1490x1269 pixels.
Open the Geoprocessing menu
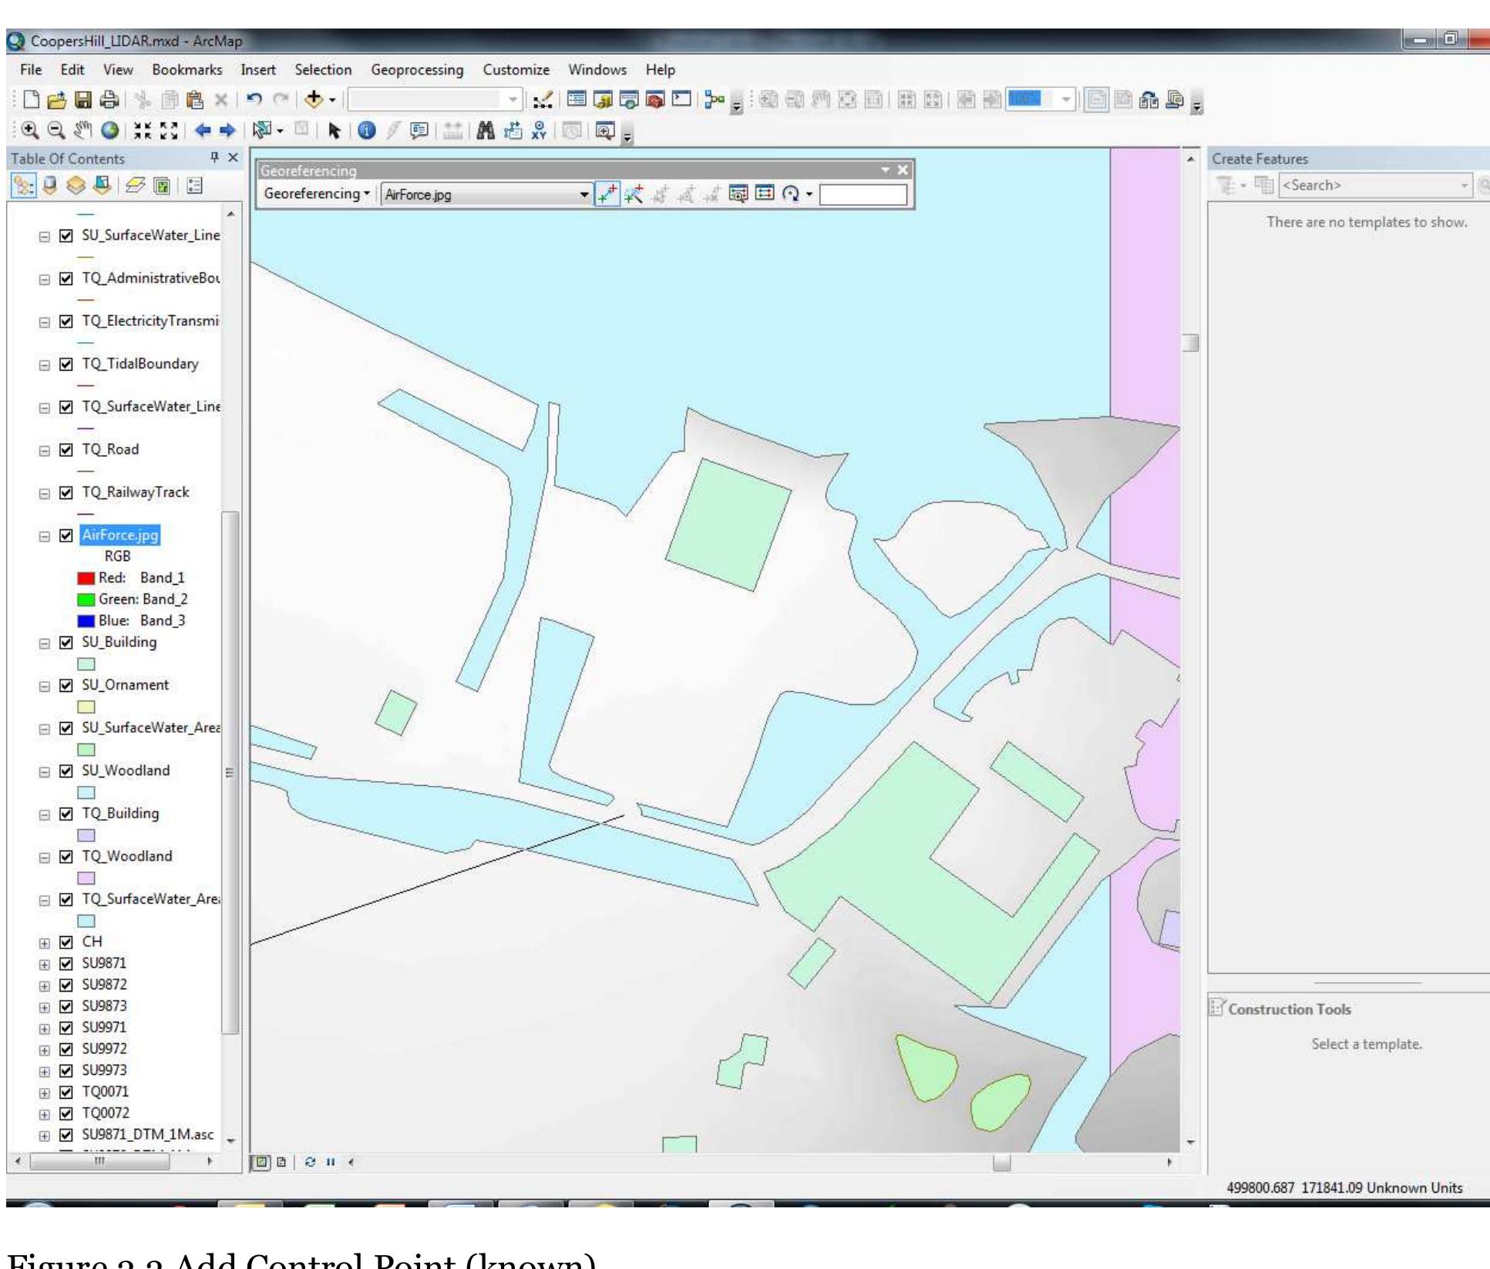[417, 70]
